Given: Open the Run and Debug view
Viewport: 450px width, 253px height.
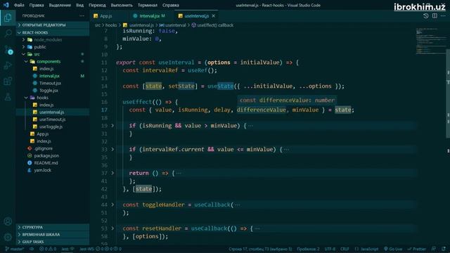Looking at the screenshot, I should [8, 65].
